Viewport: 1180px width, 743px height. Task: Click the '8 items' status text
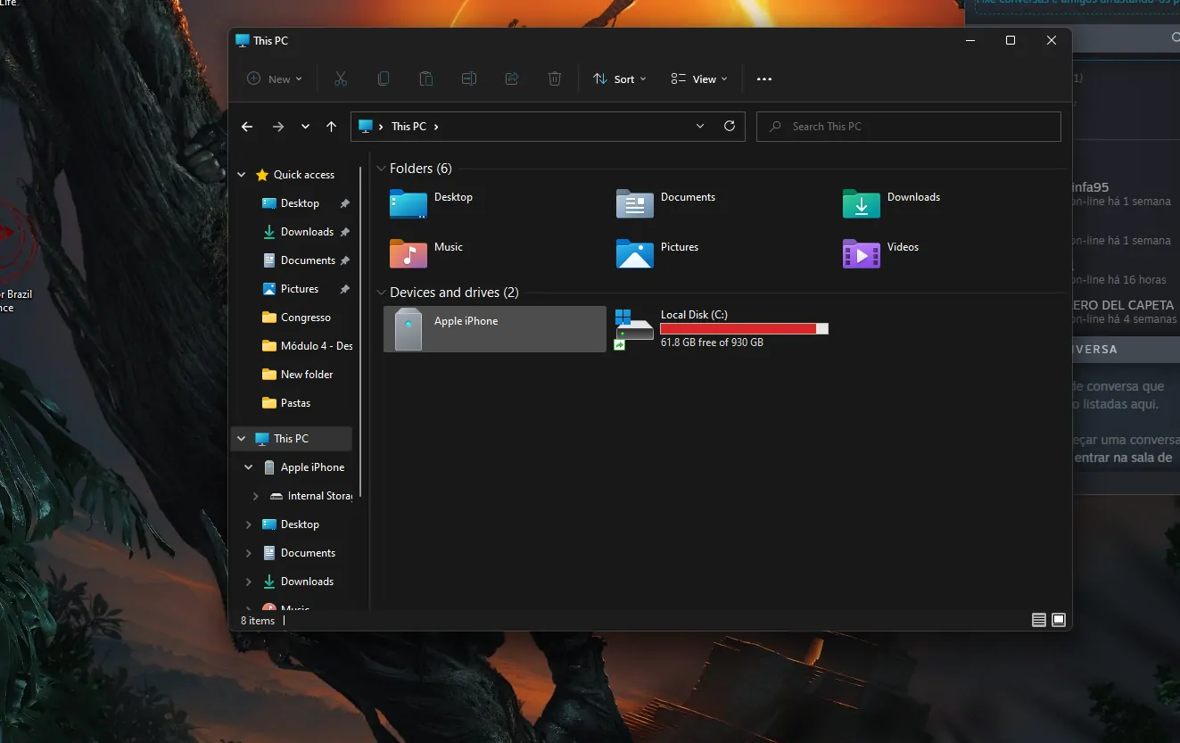[258, 621]
